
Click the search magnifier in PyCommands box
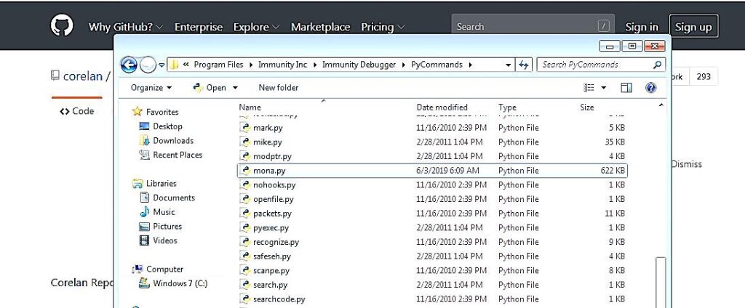pos(657,65)
